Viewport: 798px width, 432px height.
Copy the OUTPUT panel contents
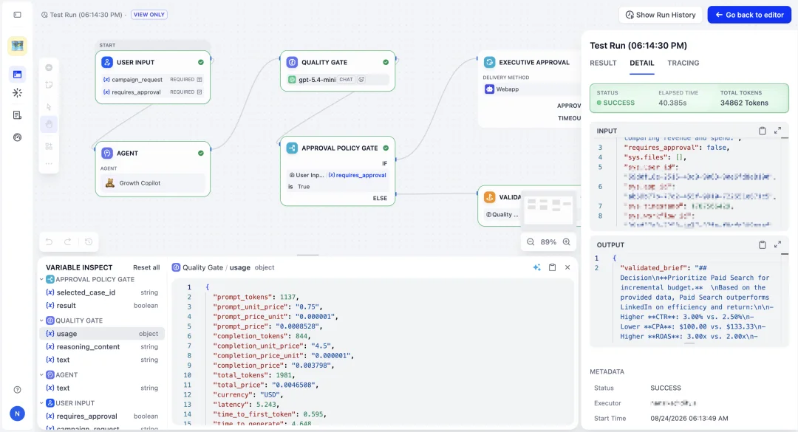point(762,244)
